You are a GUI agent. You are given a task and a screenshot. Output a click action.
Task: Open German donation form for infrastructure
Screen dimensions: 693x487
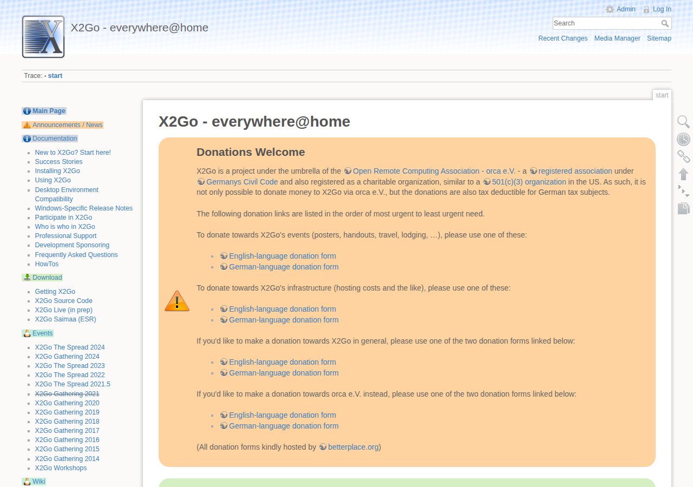point(279,320)
